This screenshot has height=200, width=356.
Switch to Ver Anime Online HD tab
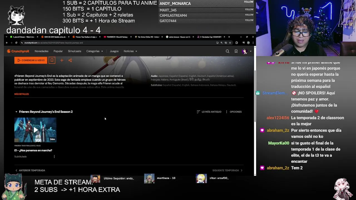click(149, 37)
